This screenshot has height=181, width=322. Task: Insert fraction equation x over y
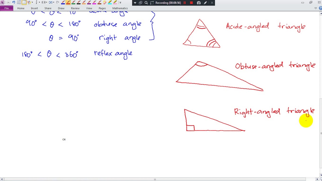tap(36, 3)
